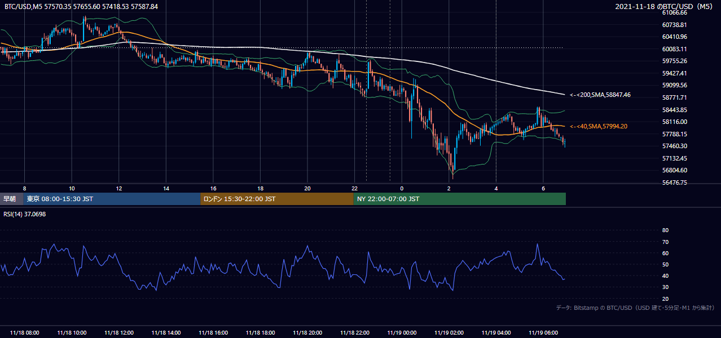Click the hour tick label 18 under chart
The height and width of the screenshot is (338, 721).
(x=260, y=188)
